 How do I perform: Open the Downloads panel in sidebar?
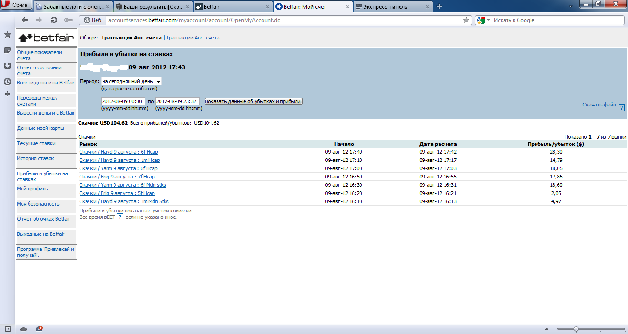coord(7,66)
